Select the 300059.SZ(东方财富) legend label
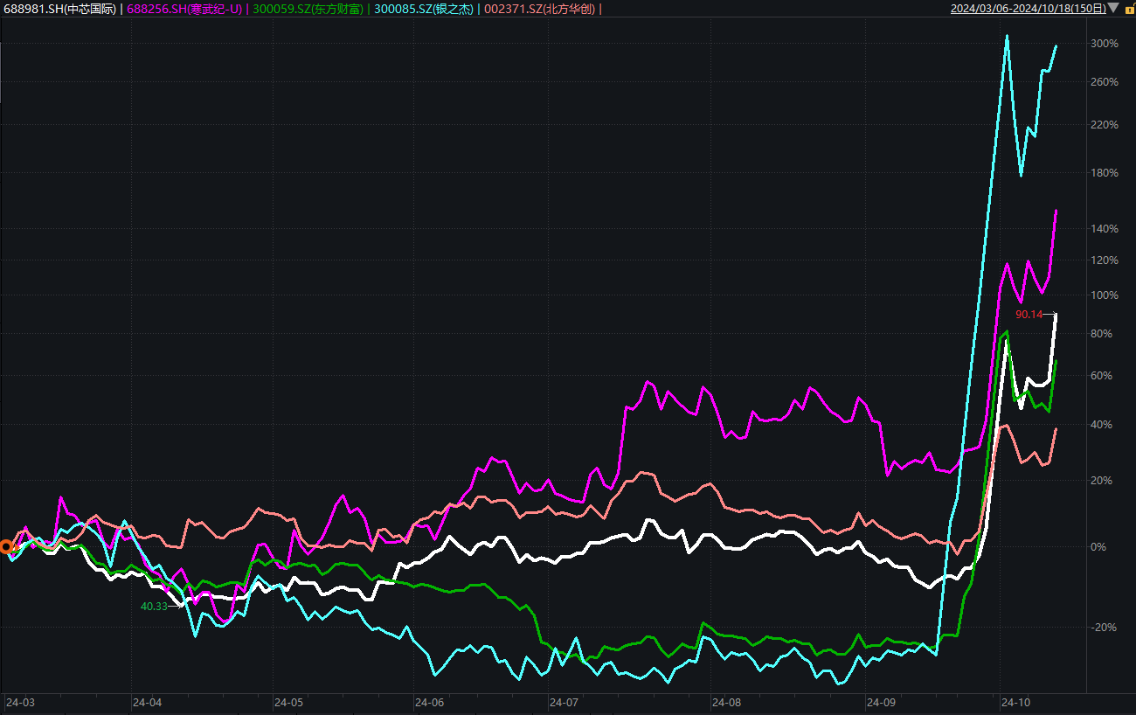Screen dimensions: 1136x715 pyautogui.click(x=308, y=9)
